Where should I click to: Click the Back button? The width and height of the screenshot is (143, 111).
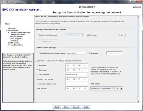57,107
